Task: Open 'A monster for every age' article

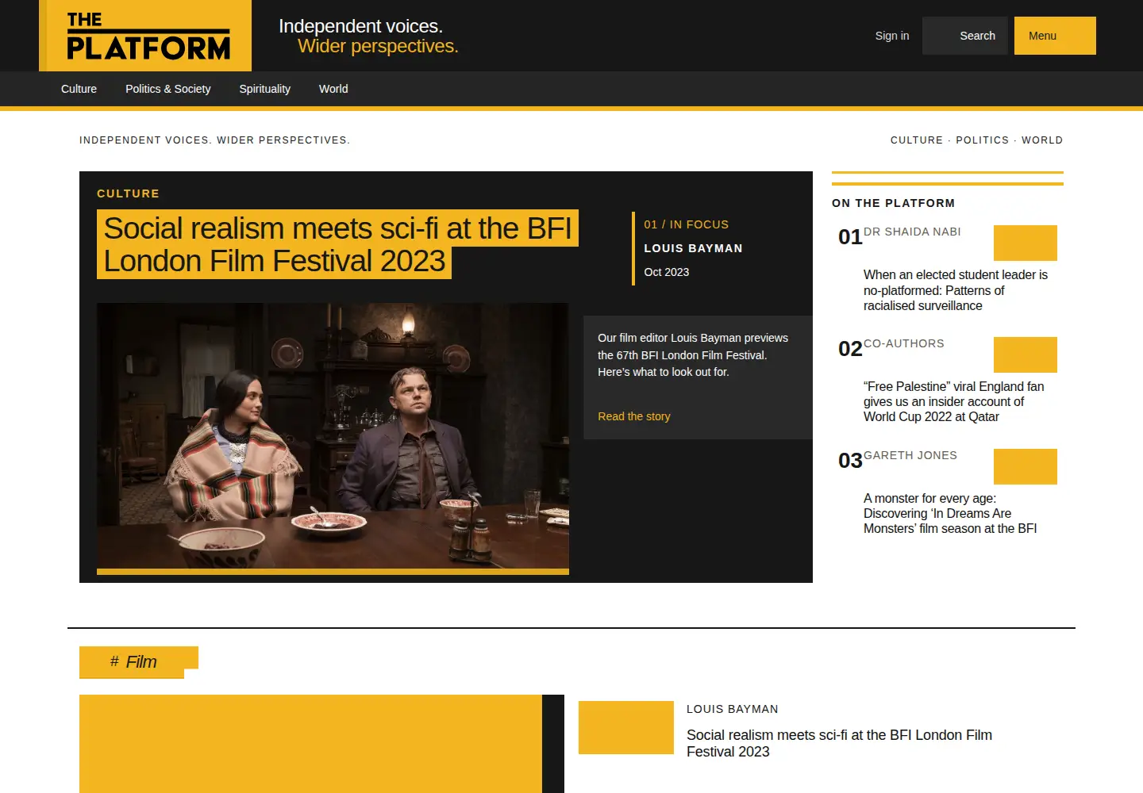Action: point(950,513)
